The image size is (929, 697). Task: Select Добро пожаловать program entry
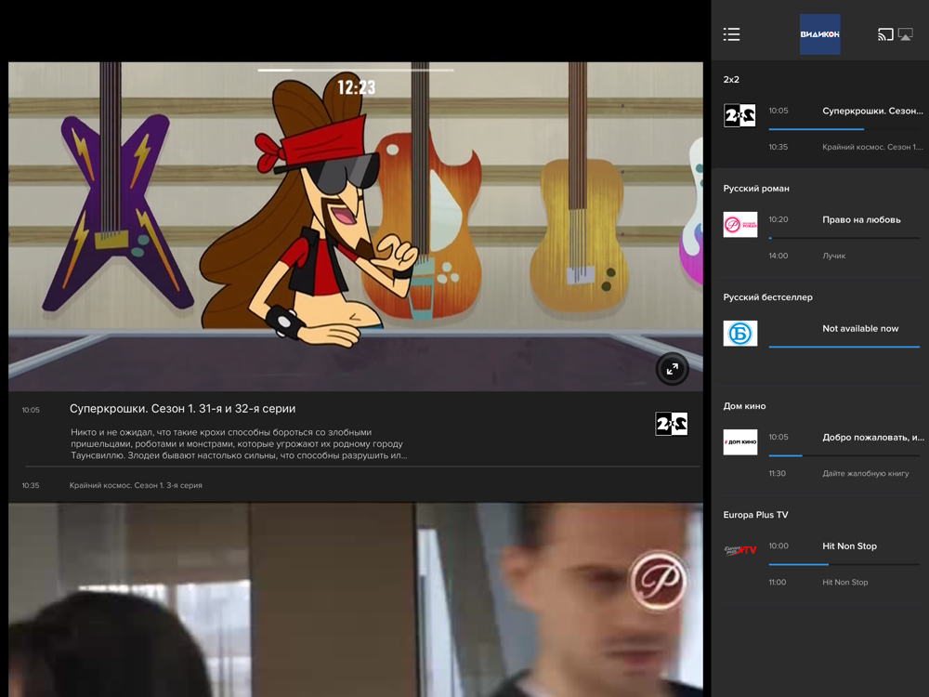[873, 438]
